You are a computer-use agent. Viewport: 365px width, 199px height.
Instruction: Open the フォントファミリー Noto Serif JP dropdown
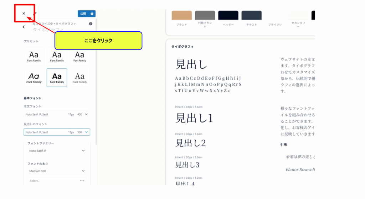(x=57, y=151)
